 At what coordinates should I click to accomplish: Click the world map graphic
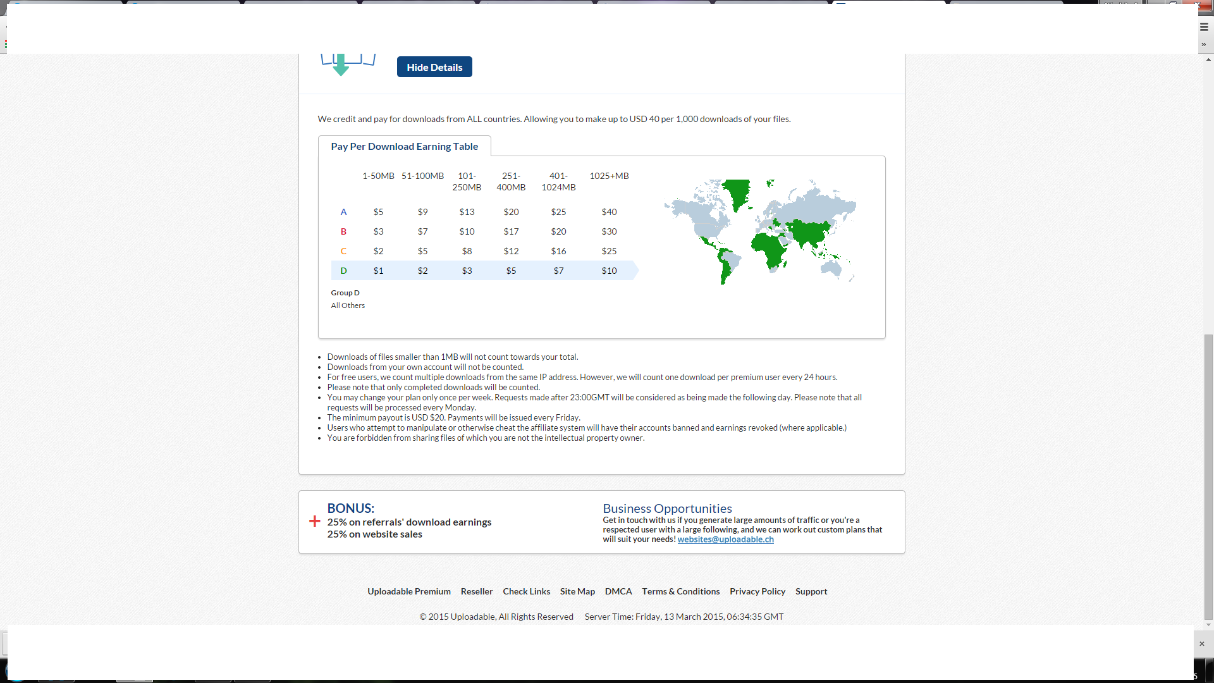pyautogui.click(x=760, y=231)
